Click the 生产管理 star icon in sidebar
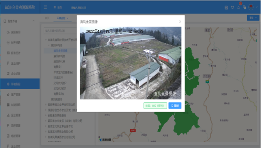The image size is (261, 148). 8,94
